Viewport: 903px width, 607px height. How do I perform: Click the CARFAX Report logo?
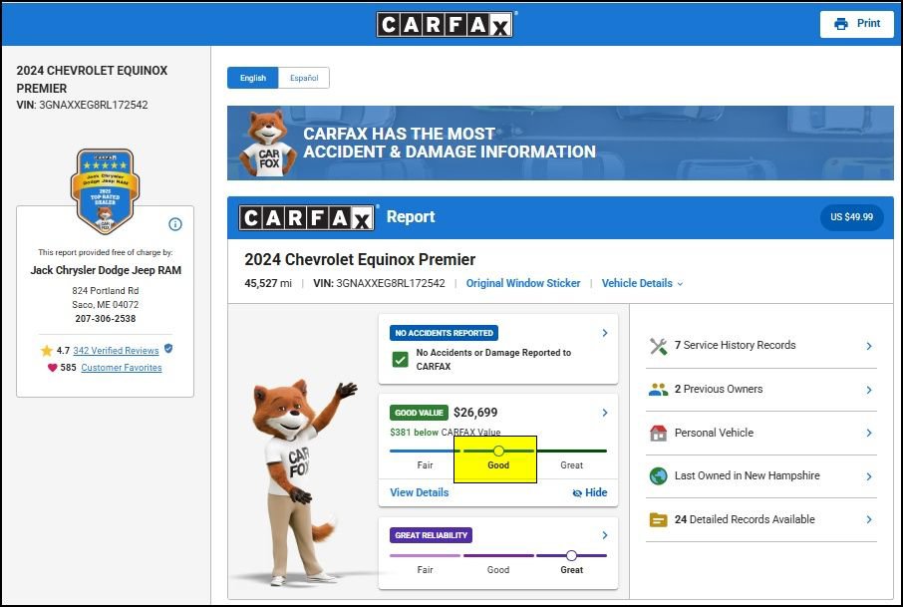click(306, 218)
